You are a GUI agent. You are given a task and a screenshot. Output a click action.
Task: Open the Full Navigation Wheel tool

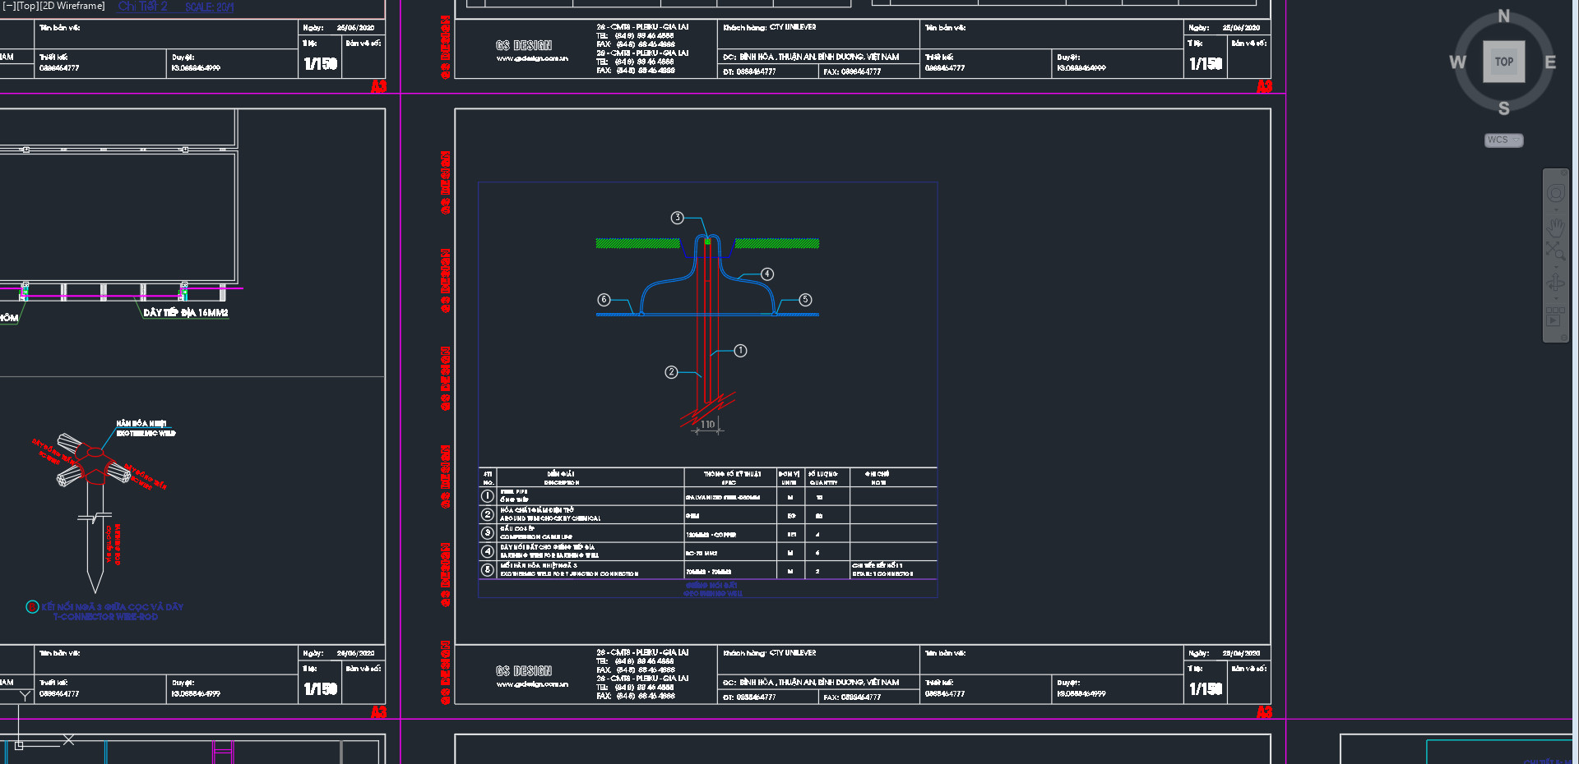click(x=1555, y=194)
